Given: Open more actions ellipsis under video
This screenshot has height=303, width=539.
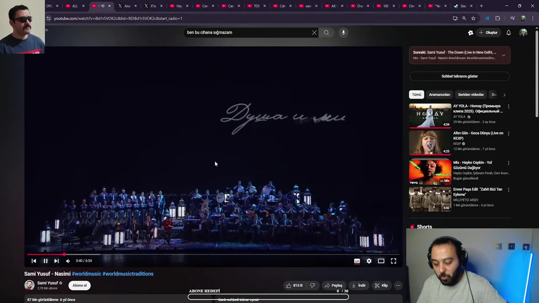Looking at the screenshot, I should (398, 285).
